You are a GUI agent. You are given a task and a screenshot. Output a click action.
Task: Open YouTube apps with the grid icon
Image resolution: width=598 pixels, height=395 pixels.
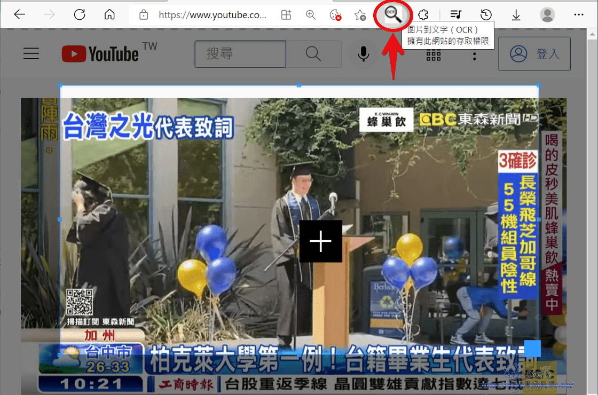434,55
